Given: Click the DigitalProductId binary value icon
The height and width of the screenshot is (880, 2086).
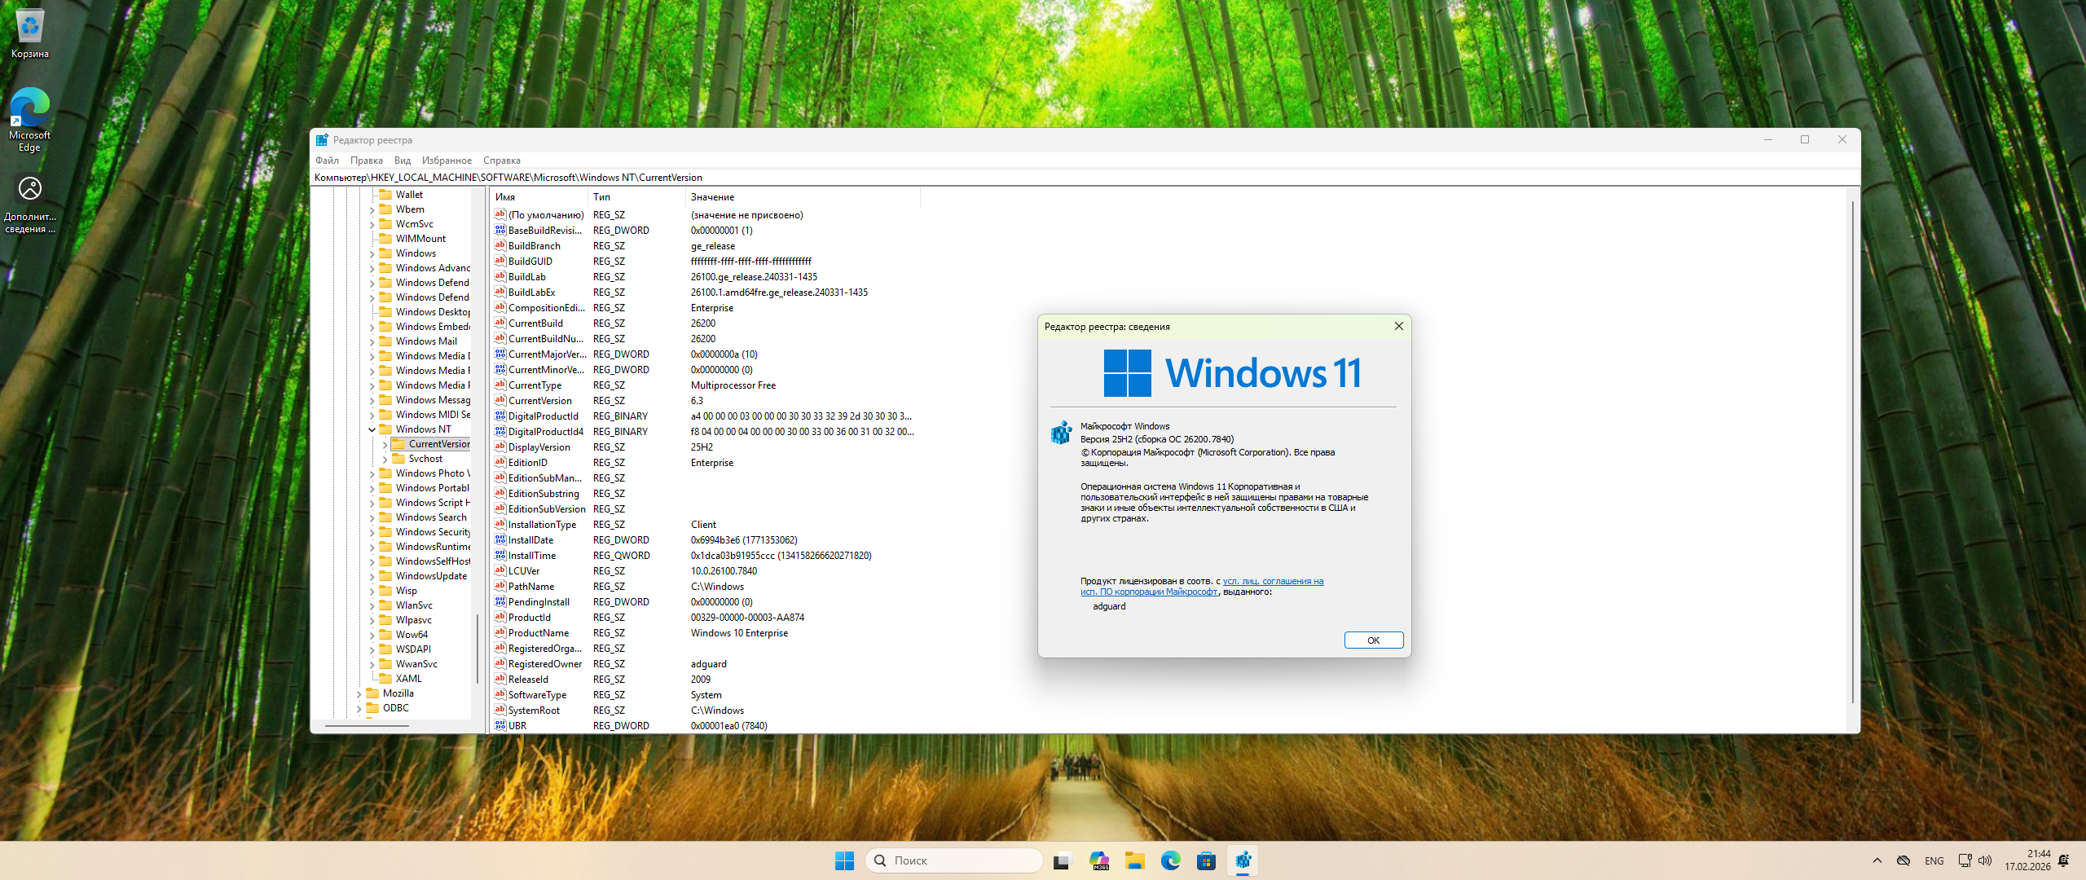Looking at the screenshot, I should click(x=500, y=416).
